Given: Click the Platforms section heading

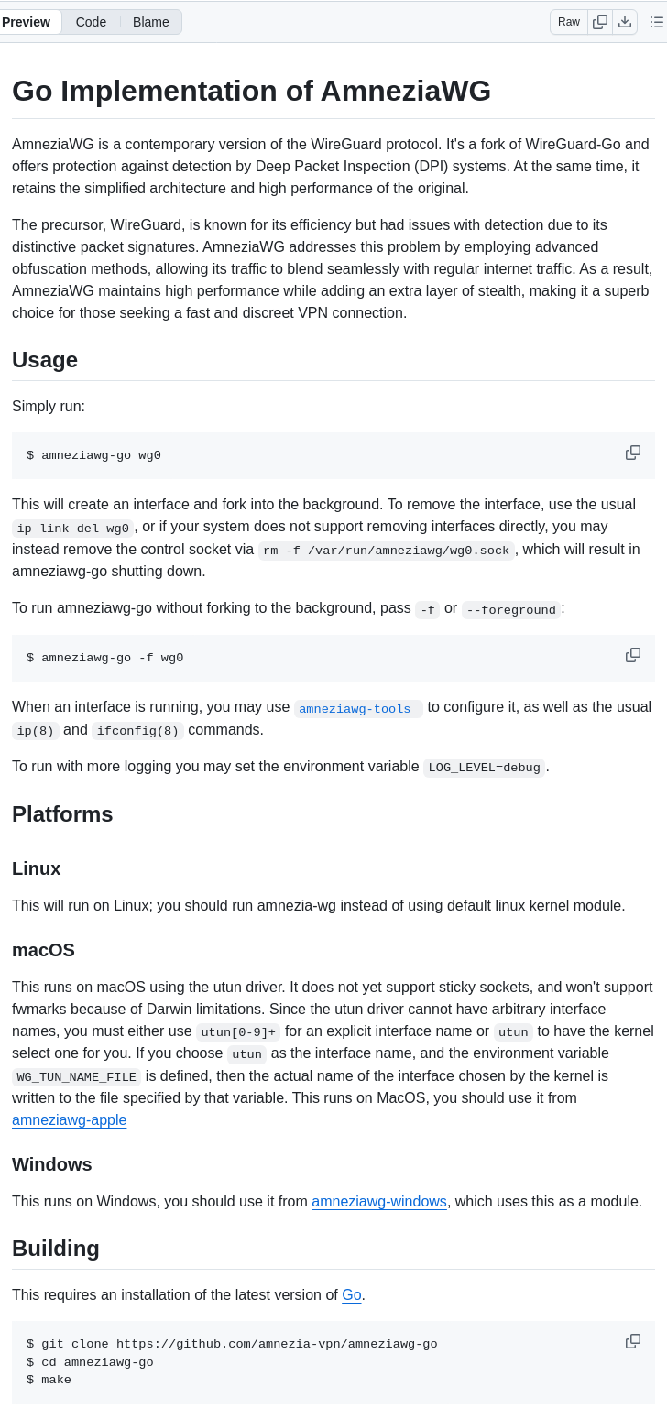Looking at the screenshot, I should click(62, 813).
